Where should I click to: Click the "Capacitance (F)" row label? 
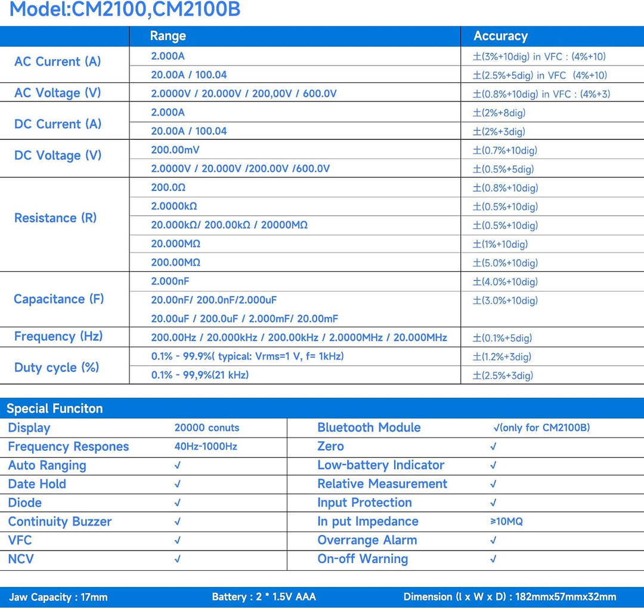click(58, 299)
